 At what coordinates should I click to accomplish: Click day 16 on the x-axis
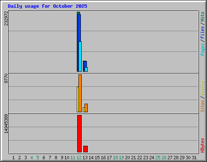[103, 158]
